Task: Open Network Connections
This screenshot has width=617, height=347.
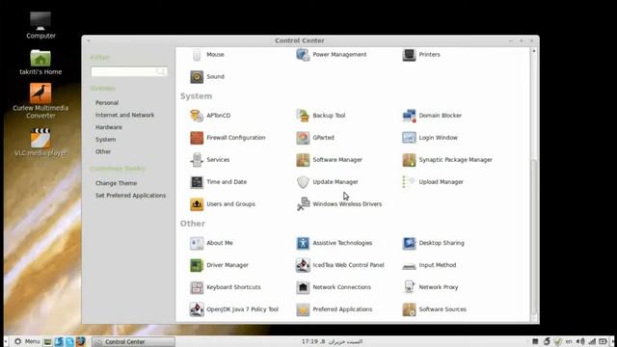Action: tap(334, 287)
